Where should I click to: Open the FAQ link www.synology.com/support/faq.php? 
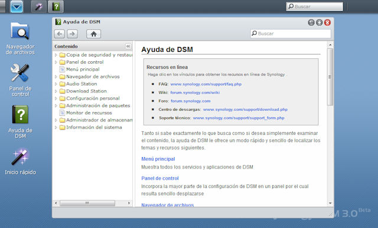pyautogui.click(x=206, y=84)
